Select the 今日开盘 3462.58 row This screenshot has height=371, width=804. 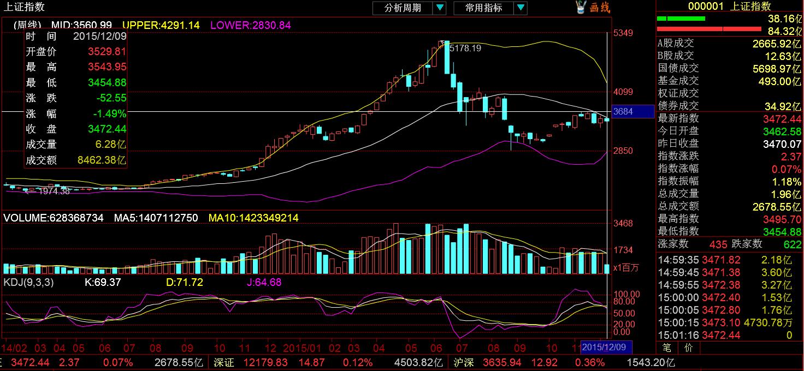pyautogui.click(x=730, y=131)
